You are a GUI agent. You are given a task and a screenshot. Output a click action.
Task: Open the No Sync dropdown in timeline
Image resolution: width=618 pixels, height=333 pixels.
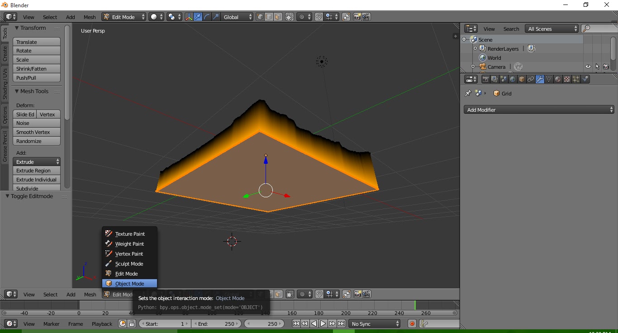point(374,323)
